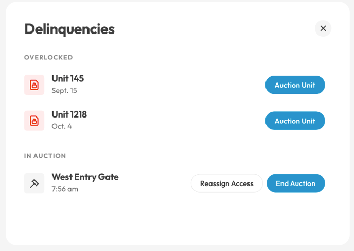The height and width of the screenshot is (251, 354).
Task: Click the red lock icon for Unit 145
Action: pos(34,85)
